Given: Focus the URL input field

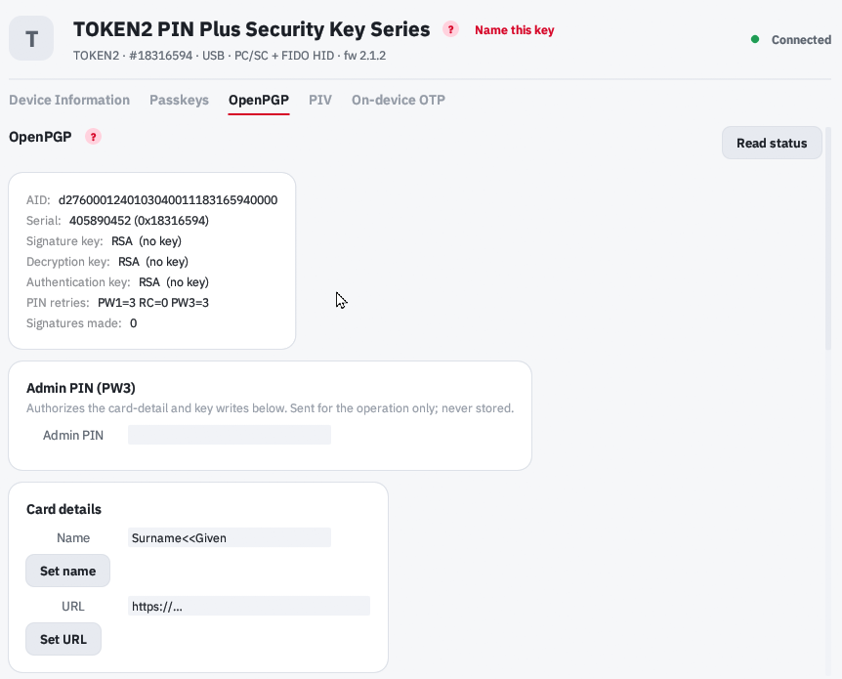Looking at the screenshot, I should point(249,606).
